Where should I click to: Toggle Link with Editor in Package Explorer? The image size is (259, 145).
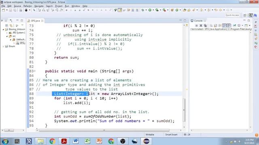[x=11, y=26]
